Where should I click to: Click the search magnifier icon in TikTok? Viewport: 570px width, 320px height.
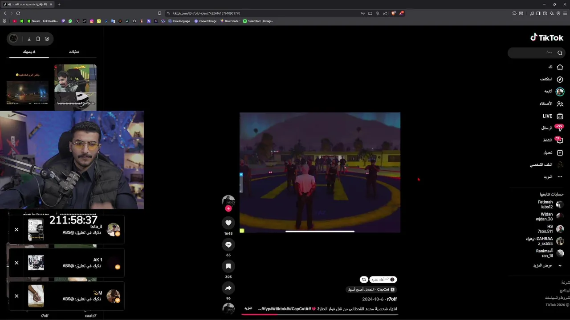560,53
